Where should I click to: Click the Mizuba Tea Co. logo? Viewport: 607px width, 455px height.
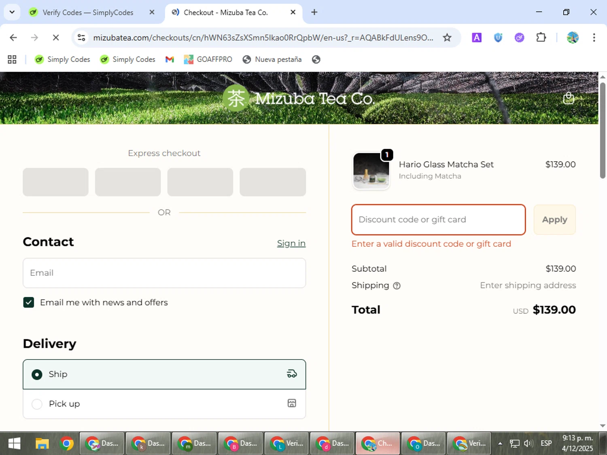pyautogui.click(x=299, y=98)
